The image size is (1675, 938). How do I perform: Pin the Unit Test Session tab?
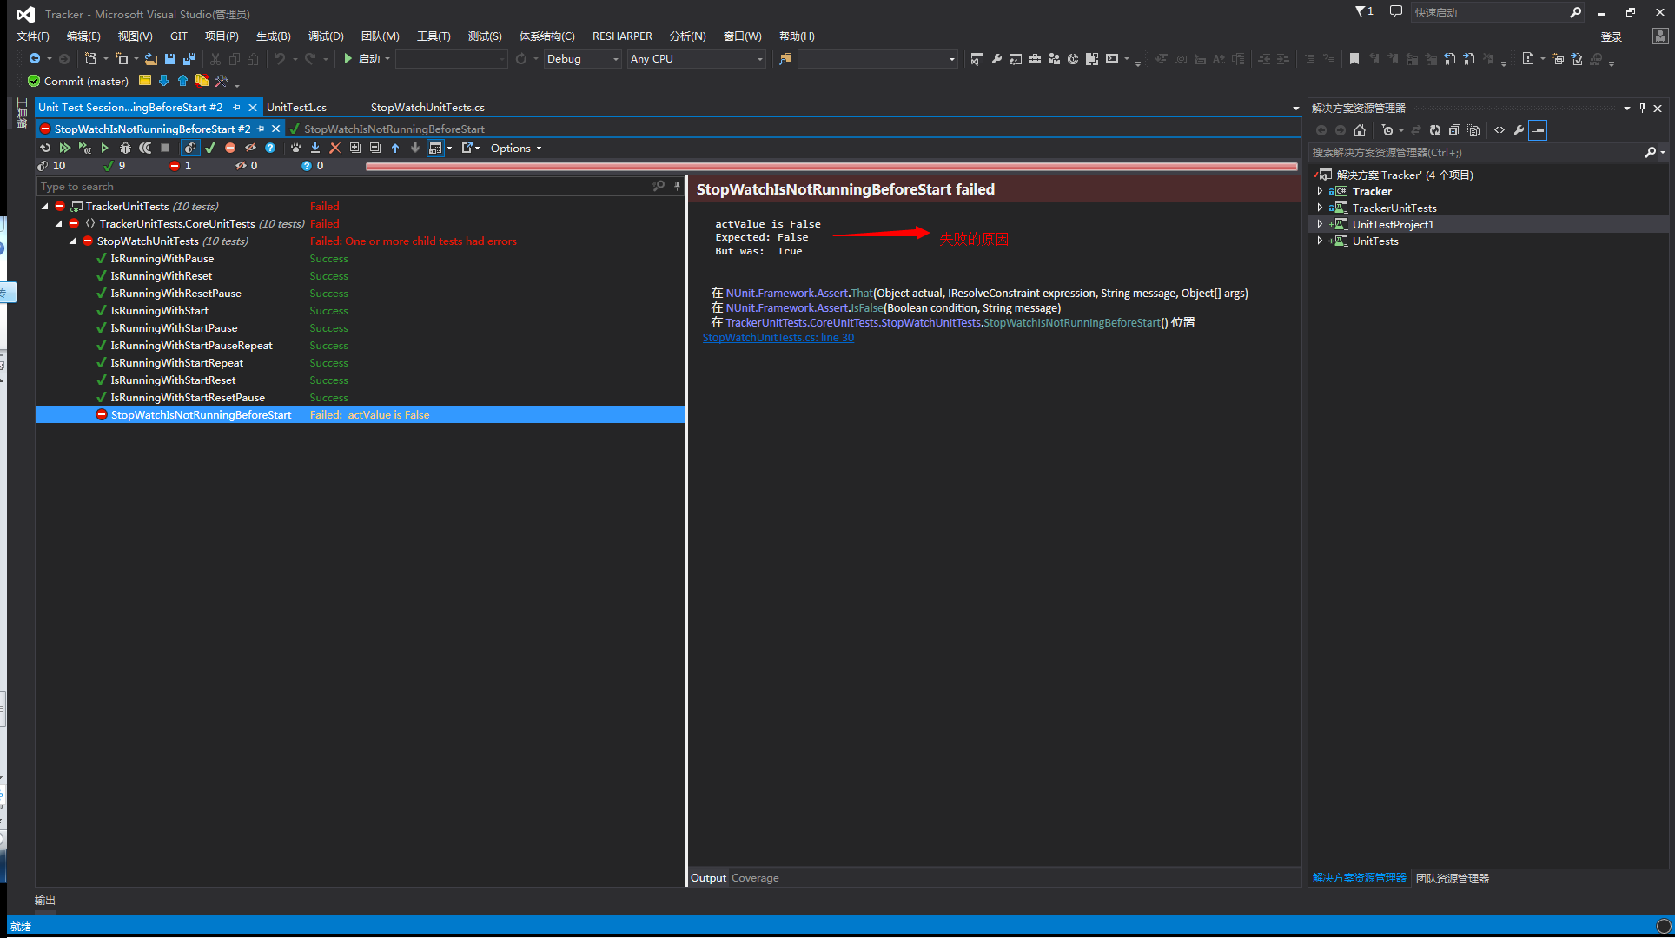(x=236, y=107)
